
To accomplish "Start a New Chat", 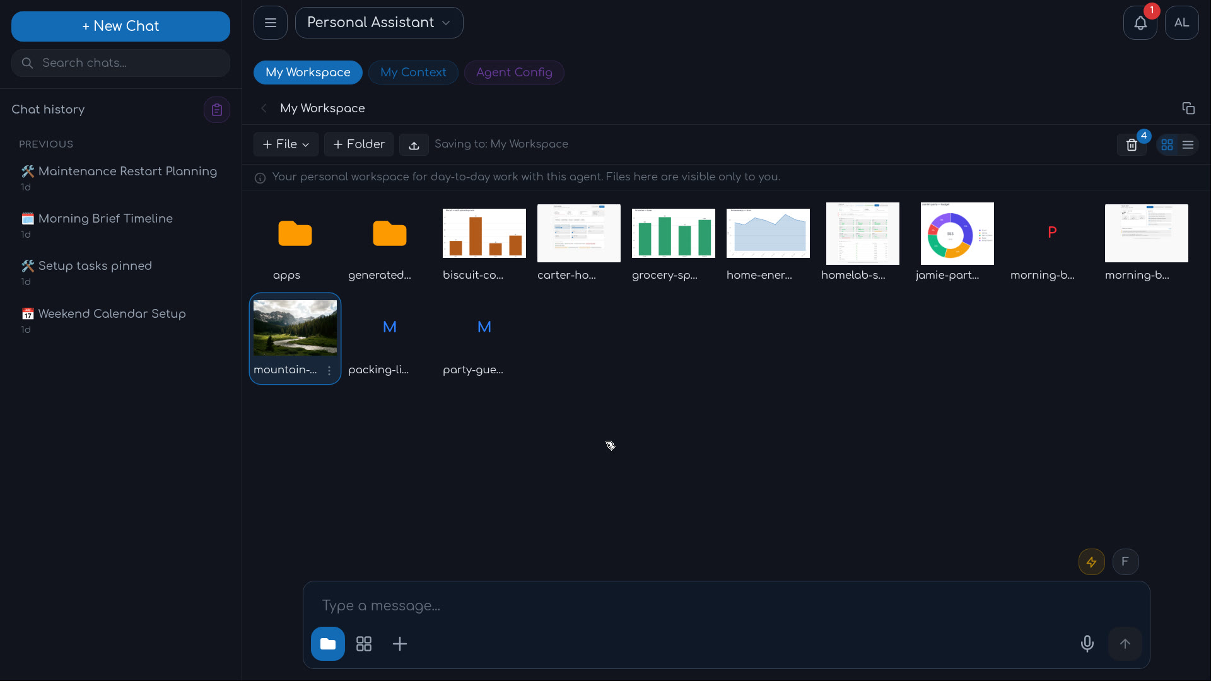I will click(120, 26).
